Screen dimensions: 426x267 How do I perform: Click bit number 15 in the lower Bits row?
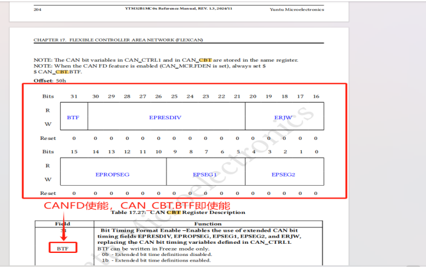tap(74, 152)
